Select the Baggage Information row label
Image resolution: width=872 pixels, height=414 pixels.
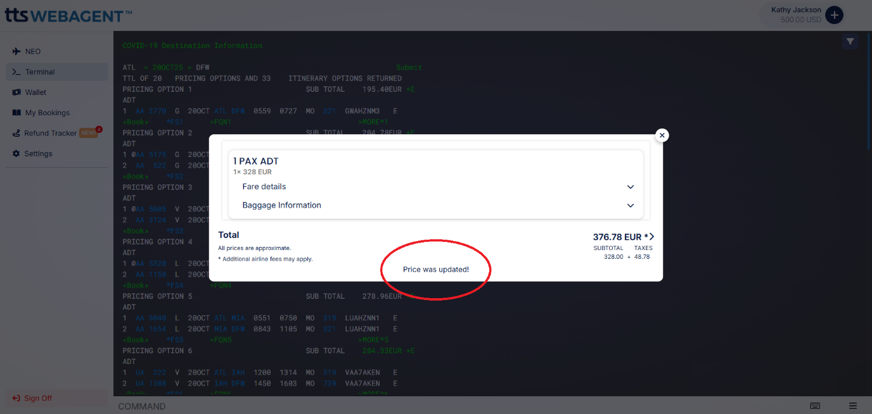click(x=282, y=205)
